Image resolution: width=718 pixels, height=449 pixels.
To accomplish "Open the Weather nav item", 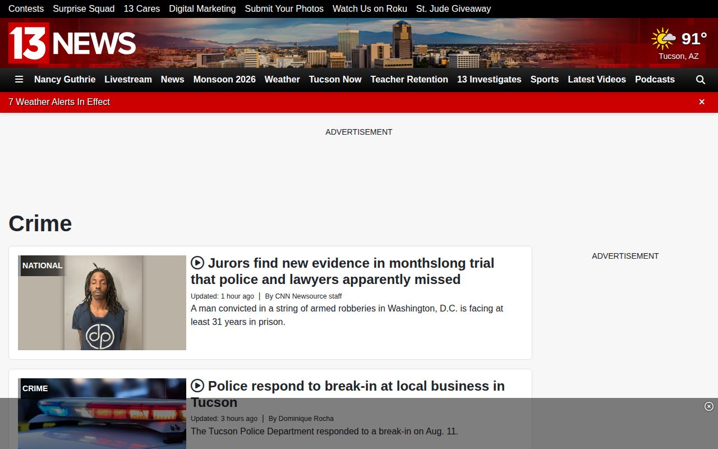I will [282, 80].
